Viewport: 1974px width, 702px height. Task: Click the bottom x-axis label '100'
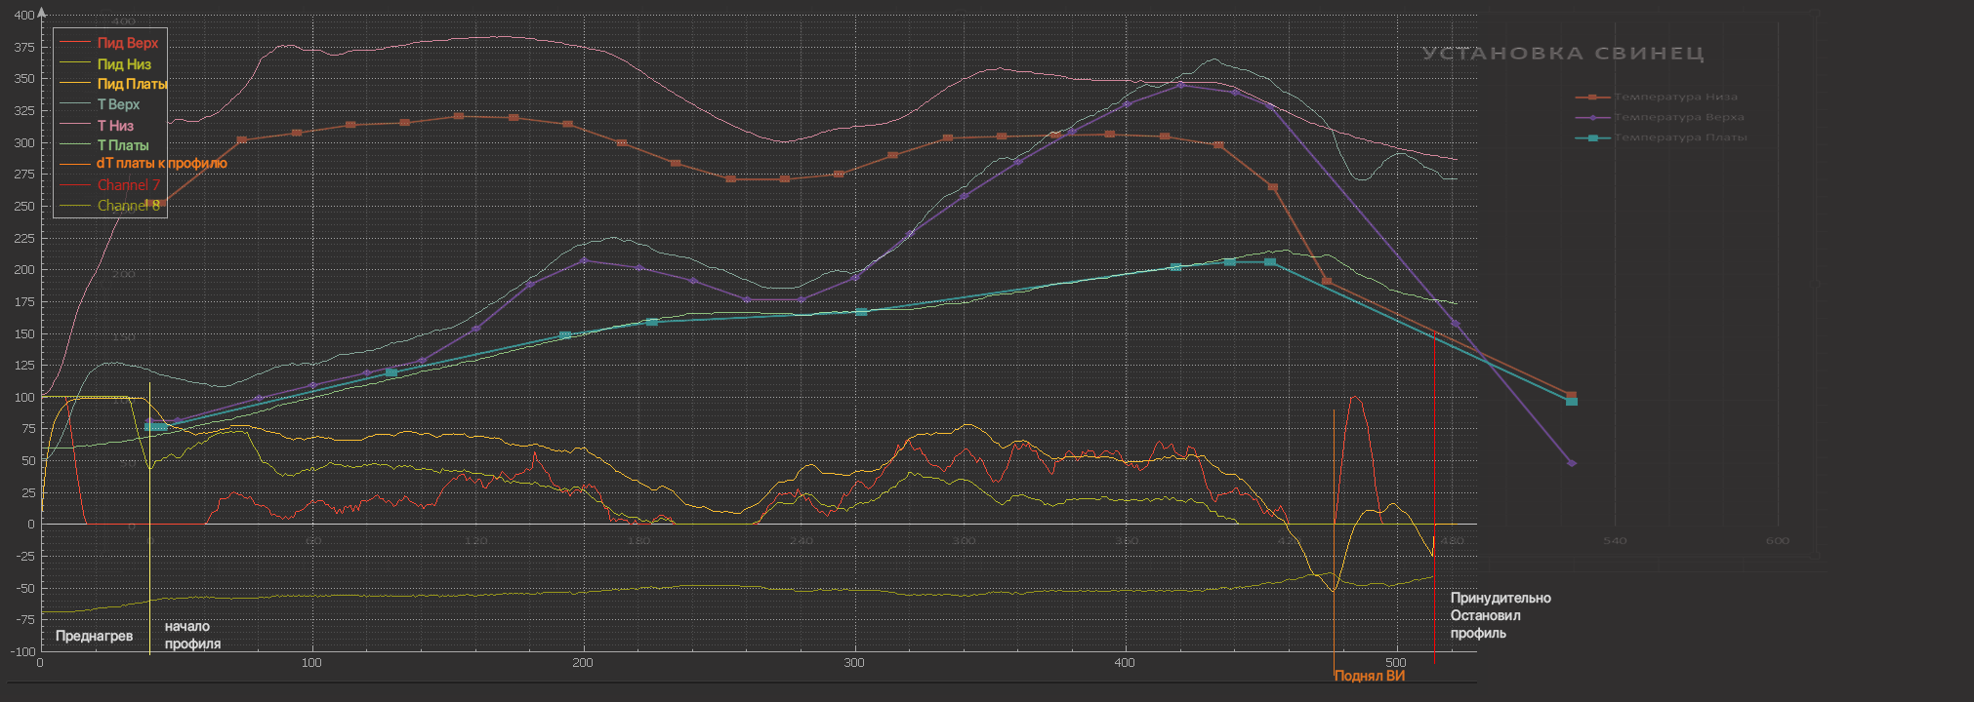point(311,663)
